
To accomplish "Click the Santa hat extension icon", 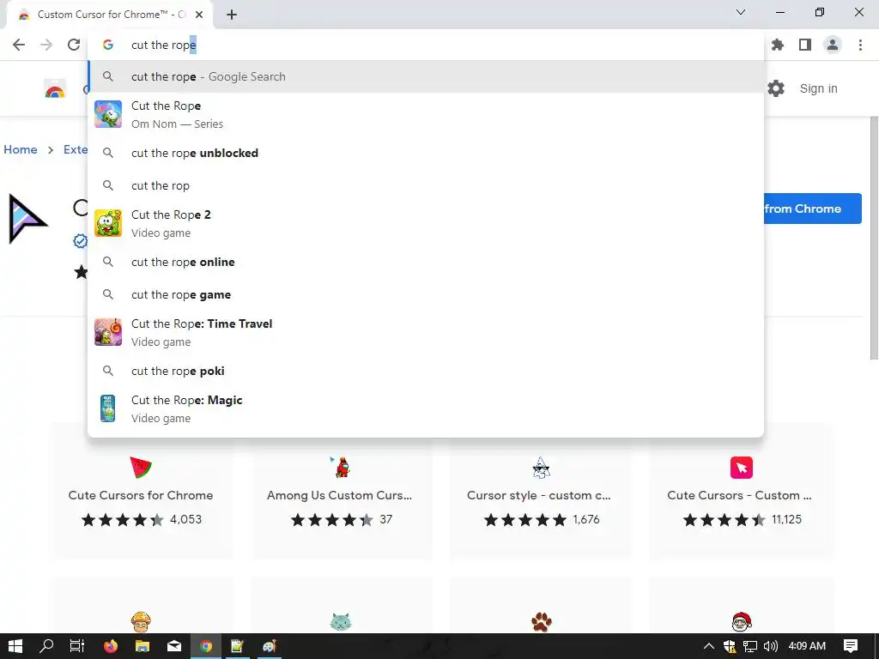I will [741, 622].
